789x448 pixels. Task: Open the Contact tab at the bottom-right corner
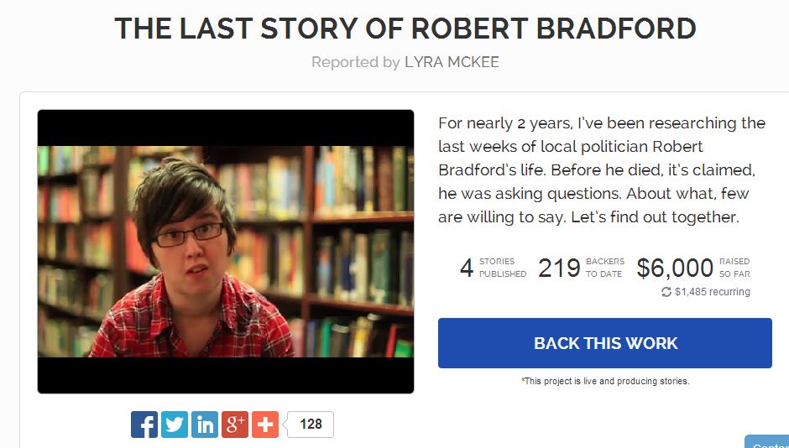pyautogui.click(x=768, y=443)
